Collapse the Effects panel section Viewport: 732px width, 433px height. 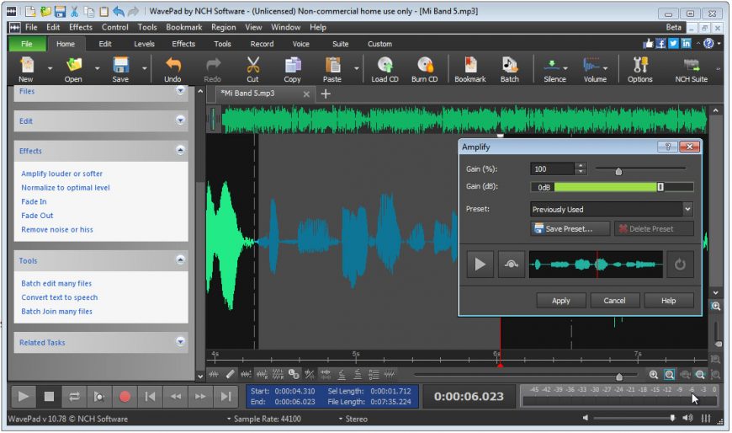pyautogui.click(x=180, y=151)
